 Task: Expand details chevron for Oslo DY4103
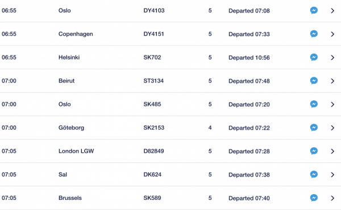click(x=332, y=11)
